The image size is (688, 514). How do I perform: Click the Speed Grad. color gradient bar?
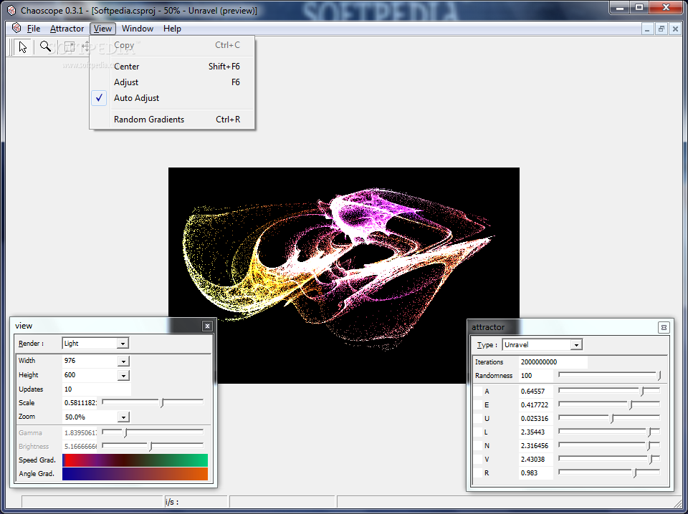135,460
